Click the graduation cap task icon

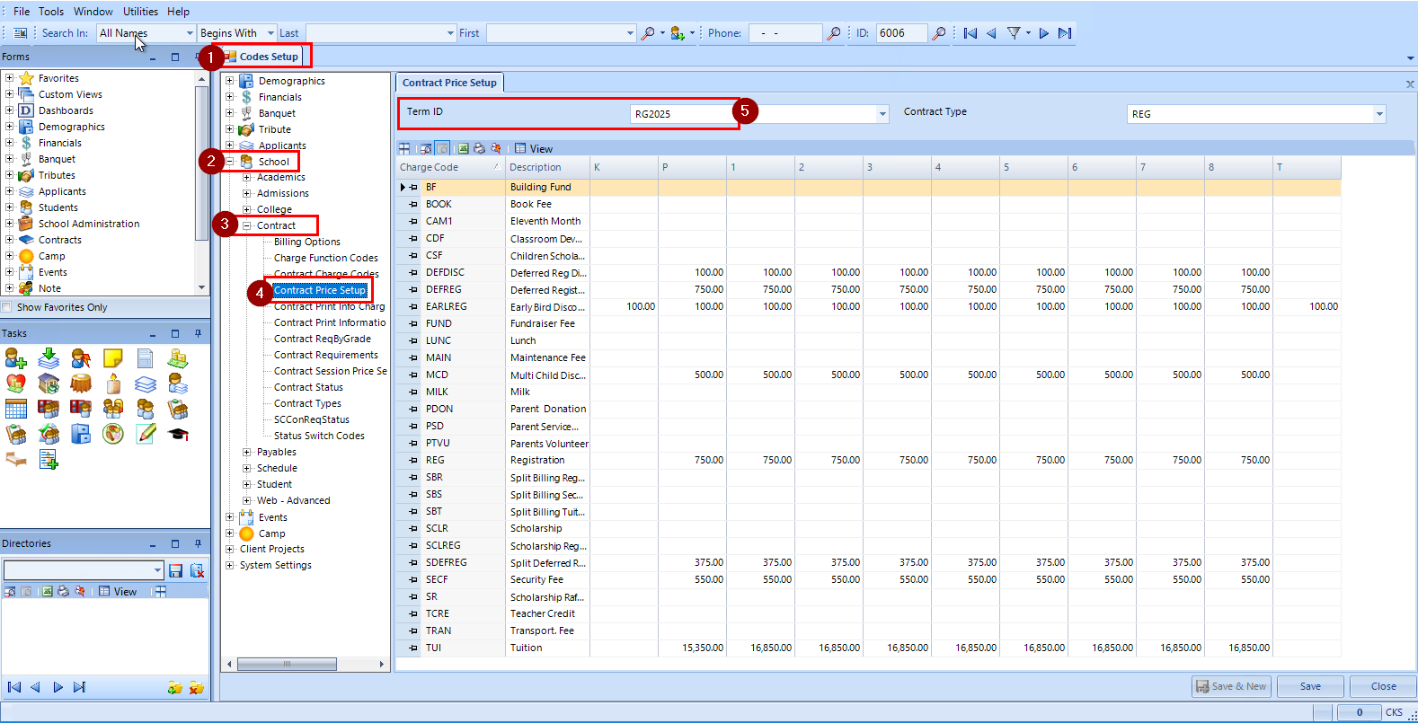pos(178,435)
